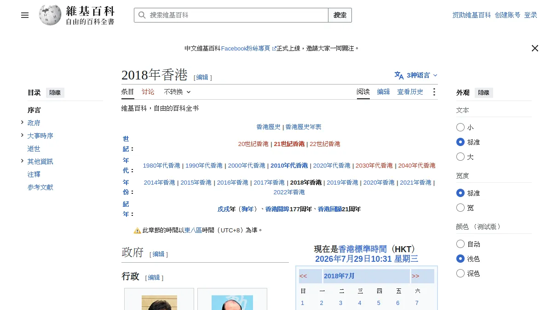The height and width of the screenshot is (310, 552).
Task: Switch to 条目 tab
Action: click(128, 92)
